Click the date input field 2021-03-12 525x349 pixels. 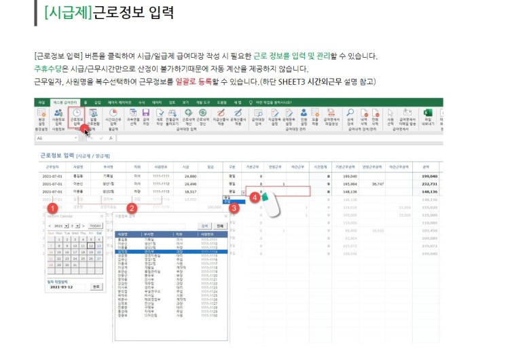coord(67,287)
